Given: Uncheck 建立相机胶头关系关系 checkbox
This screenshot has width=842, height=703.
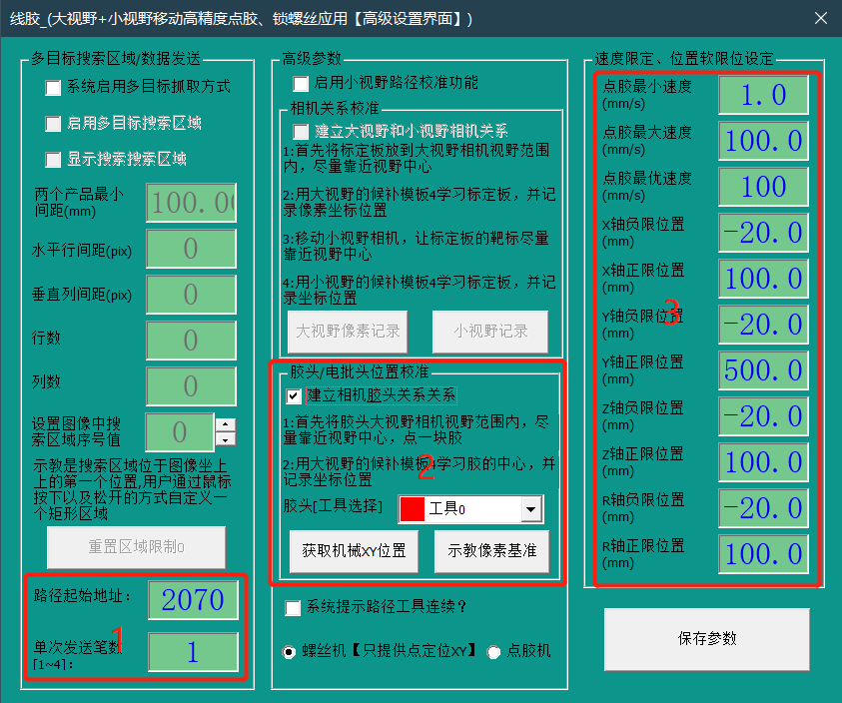Looking at the screenshot, I should click(x=294, y=395).
